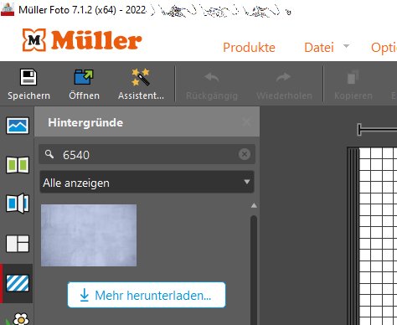The width and height of the screenshot is (397, 325).
Task: Open the Datei menu dropdown arrow
Action: 346,46
